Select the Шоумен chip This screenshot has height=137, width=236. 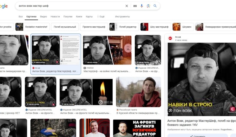(183, 27)
